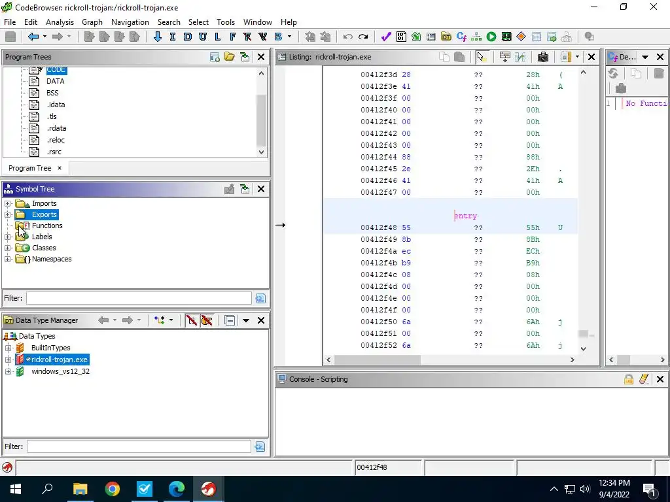This screenshot has height=502, width=670.
Task: Expand the Classes tree node
Action: (7, 248)
